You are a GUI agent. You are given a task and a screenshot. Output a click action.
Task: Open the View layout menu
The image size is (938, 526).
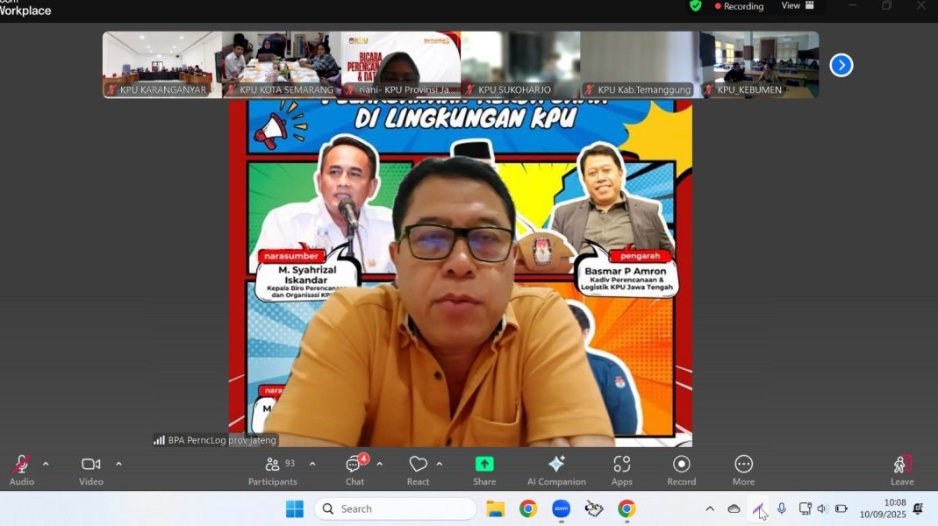(x=798, y=6)
